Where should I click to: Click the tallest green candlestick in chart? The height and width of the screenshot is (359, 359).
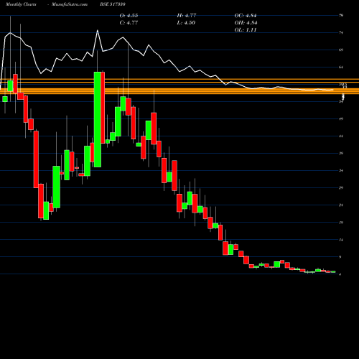[x=98, y=119]
